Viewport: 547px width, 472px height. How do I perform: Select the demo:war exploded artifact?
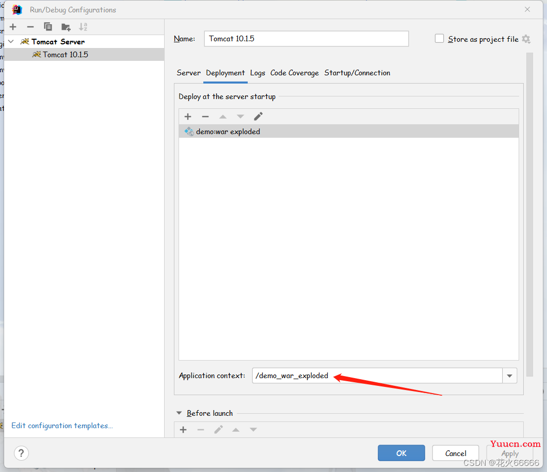[x=348, y=132]
